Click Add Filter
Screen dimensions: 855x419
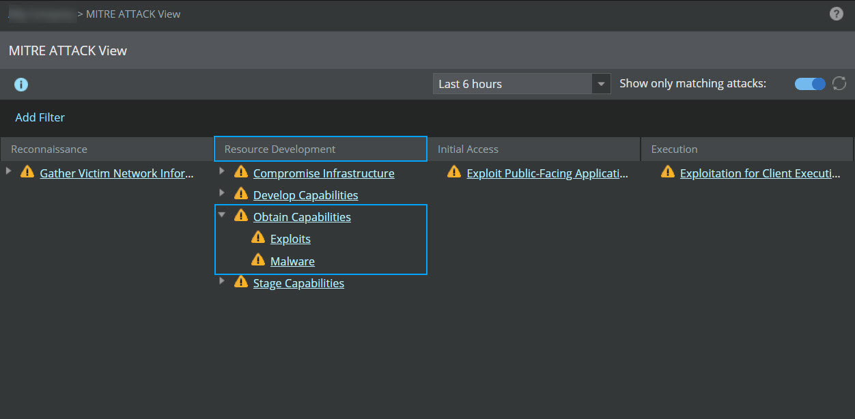[x=40, y=117]
